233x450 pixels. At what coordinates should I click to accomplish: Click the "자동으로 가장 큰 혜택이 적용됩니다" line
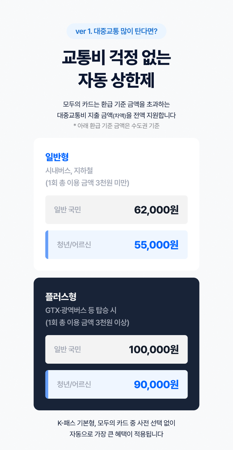click(x=116, y=434)
